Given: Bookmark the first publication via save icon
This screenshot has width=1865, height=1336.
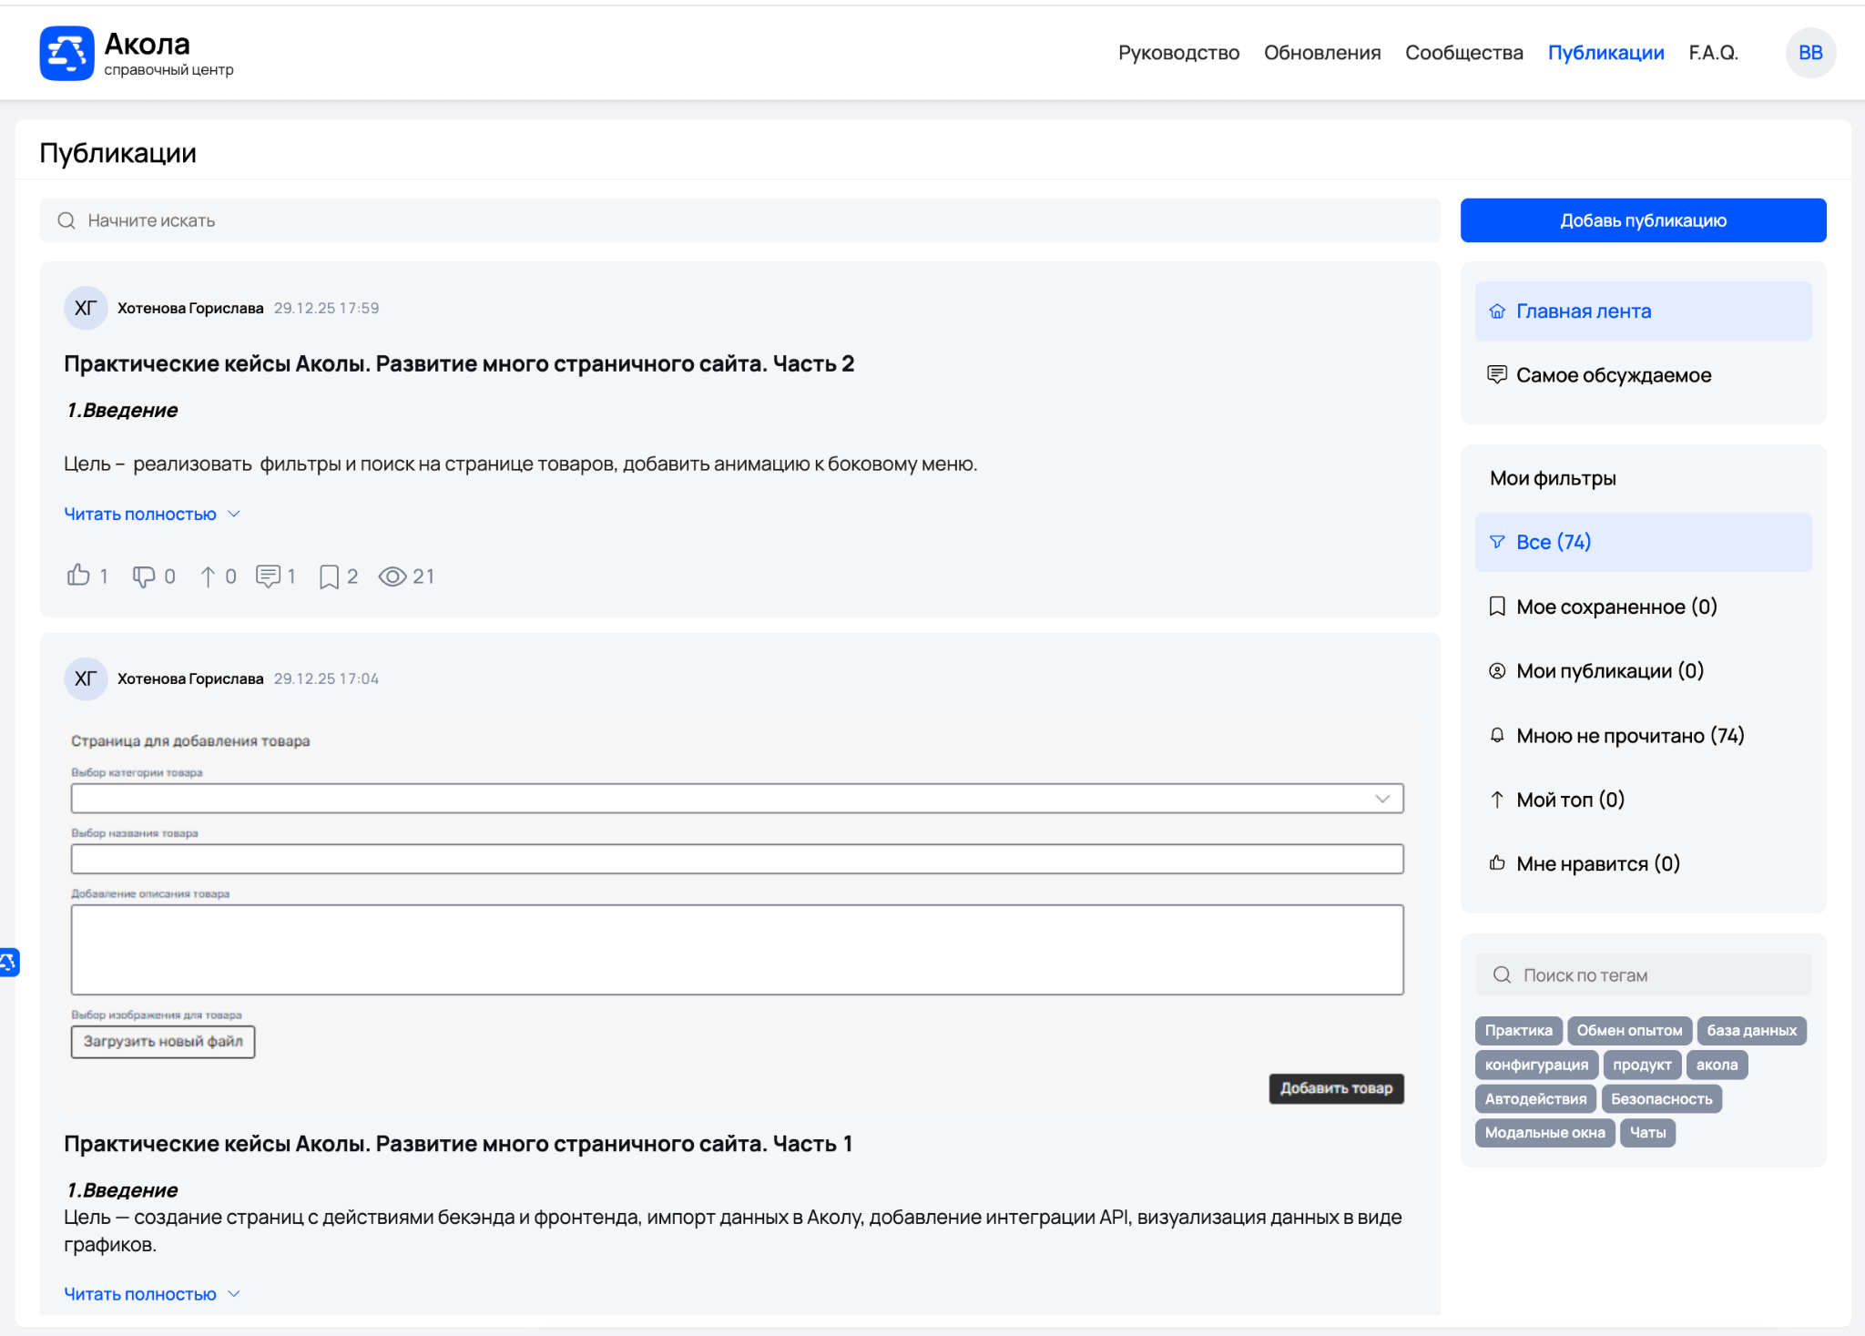Looking at the screenshot, I should pos(329,576).
